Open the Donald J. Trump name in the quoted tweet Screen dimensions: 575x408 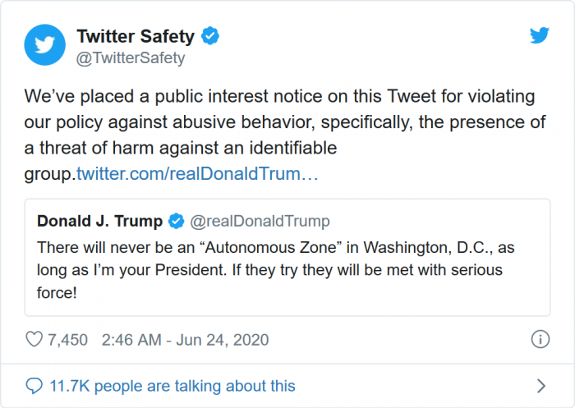click(99, 221)
